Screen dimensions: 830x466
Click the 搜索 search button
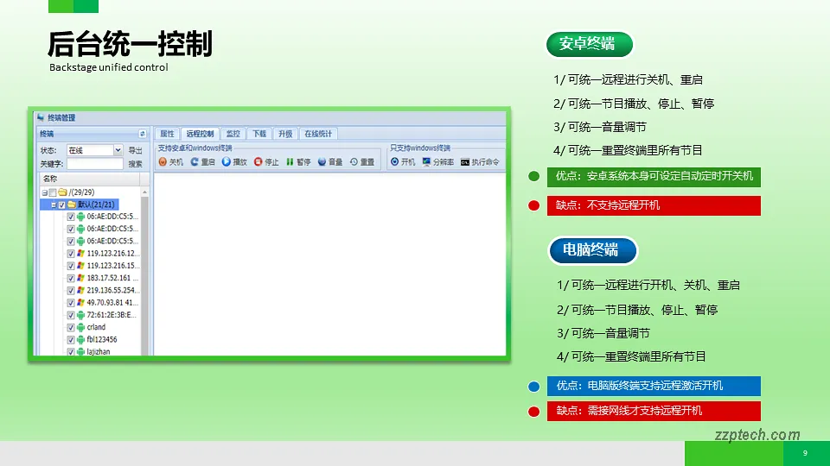coord(136,164)
